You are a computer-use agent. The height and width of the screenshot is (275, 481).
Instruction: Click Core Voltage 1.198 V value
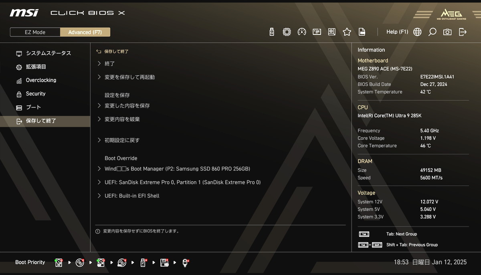coord(428,138)
